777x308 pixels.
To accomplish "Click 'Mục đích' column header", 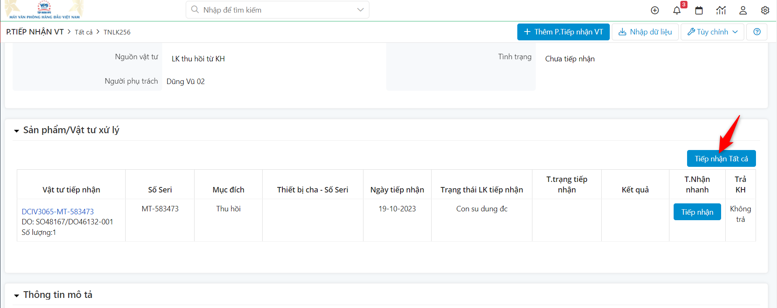I will (228, 190).
